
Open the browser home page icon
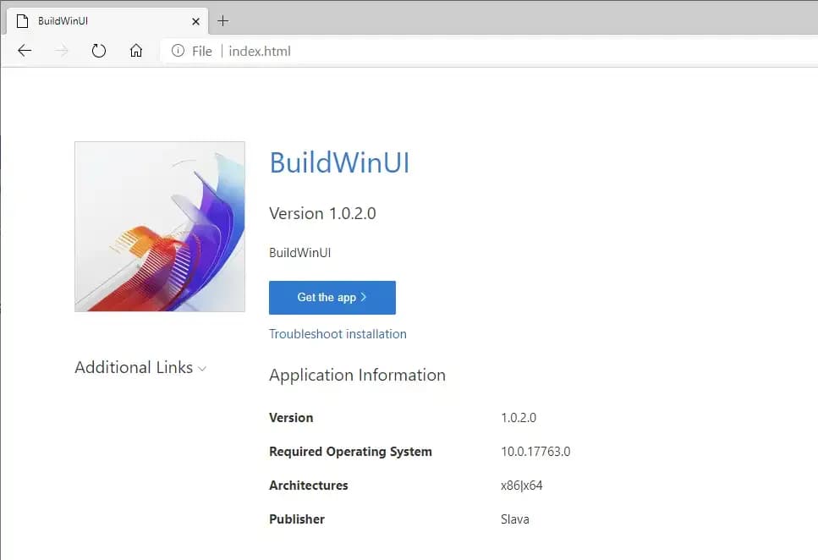click(x=136, y=51)
